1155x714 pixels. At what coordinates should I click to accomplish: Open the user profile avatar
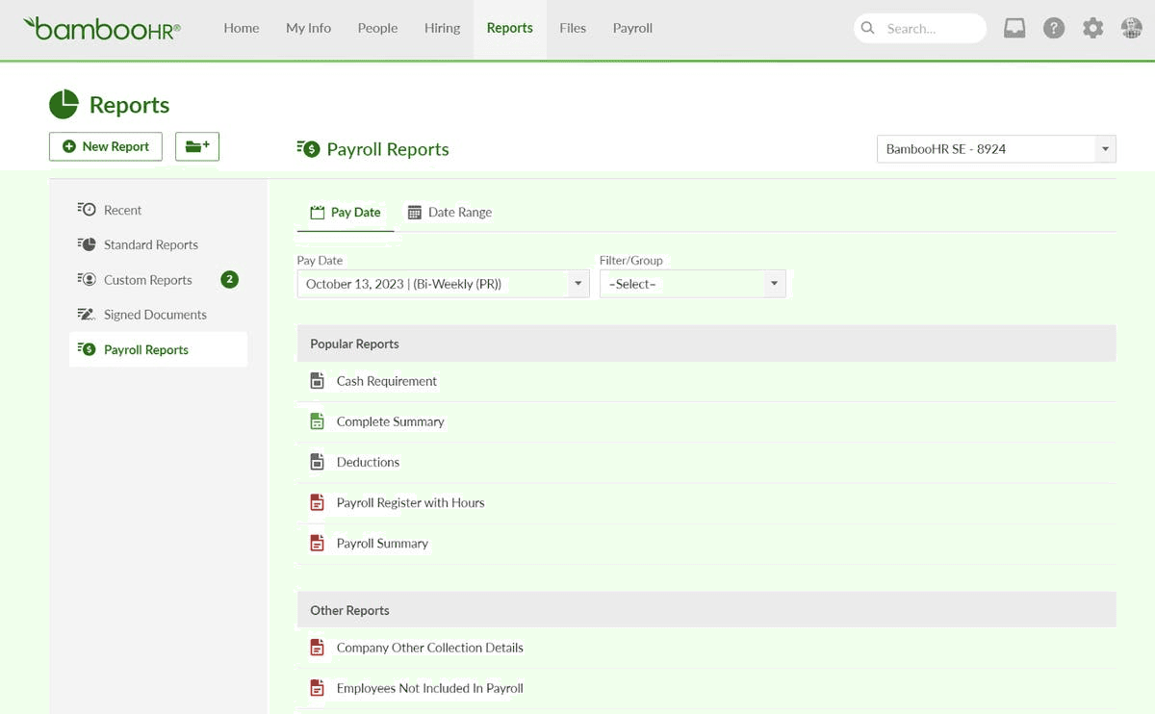click(1132, 29)
